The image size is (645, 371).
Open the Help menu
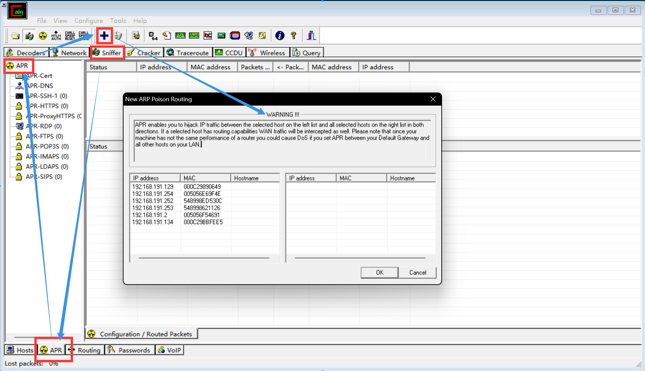pyautogui.click(x=140, y=21)
